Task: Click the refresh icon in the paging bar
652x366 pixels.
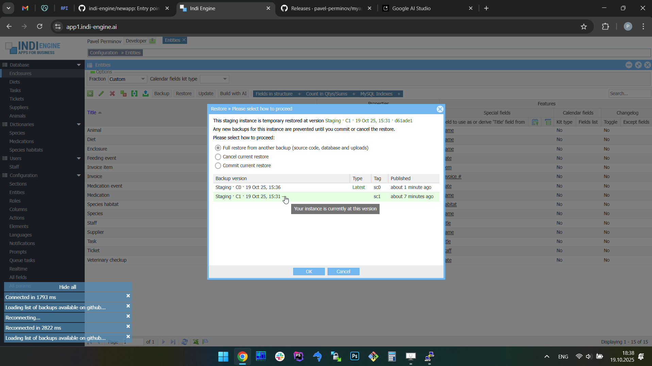Action: 185,342
